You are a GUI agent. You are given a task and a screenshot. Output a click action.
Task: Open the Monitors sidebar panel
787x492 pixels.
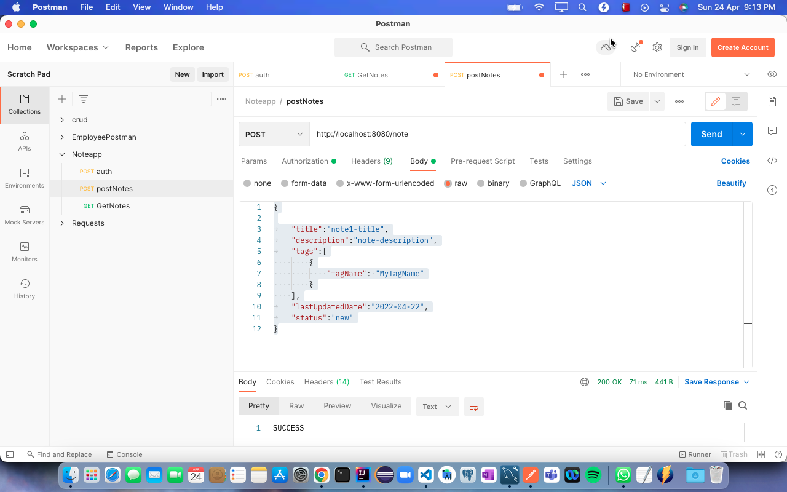(25, 252)
